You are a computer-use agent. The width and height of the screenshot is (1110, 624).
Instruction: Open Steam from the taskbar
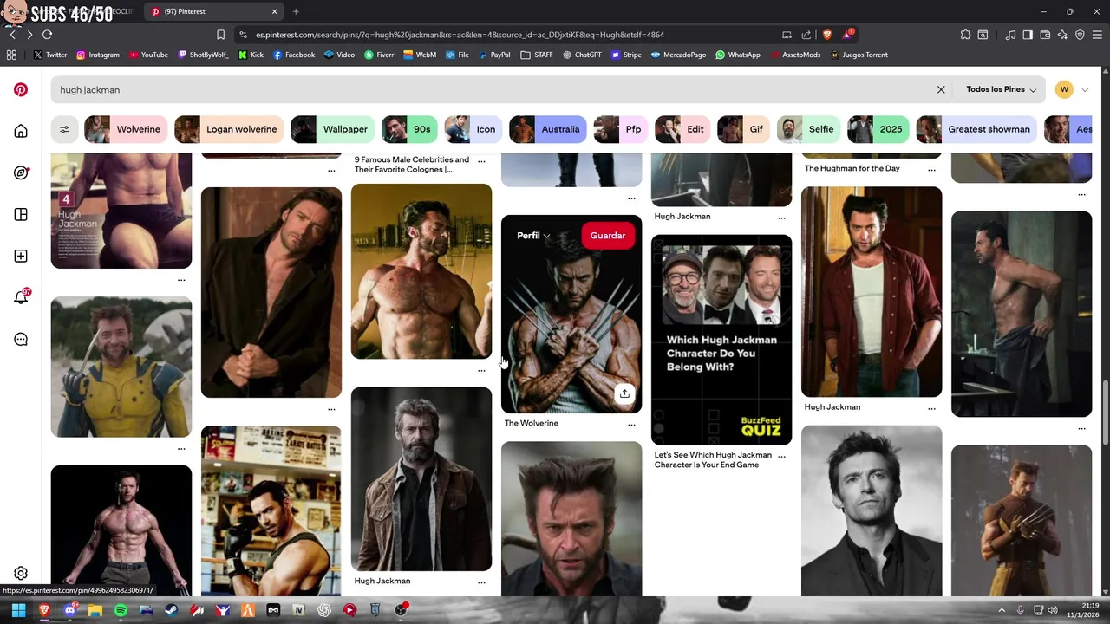coord(171,610)
